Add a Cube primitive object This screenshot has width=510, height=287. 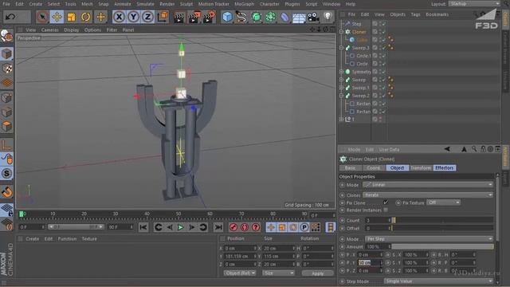[x=227, y=17]
